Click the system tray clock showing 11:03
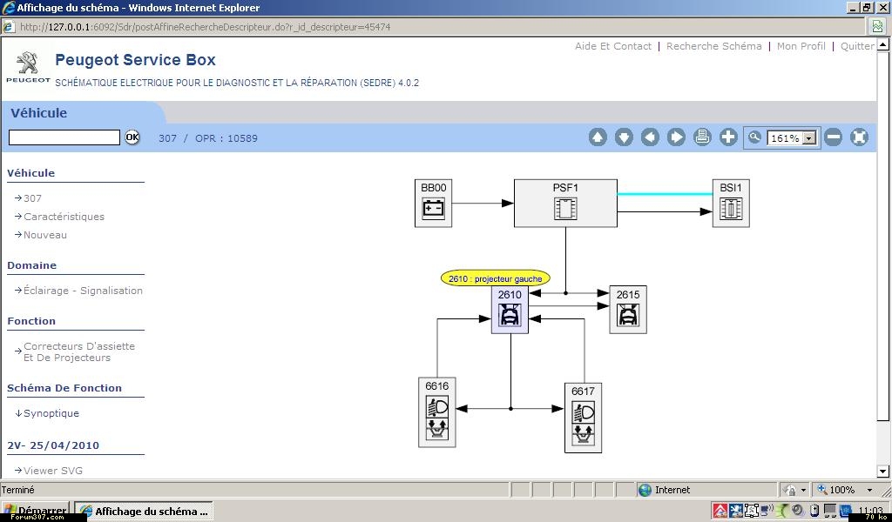The height and width of the screenshot is (522, 892). point(870,512)
